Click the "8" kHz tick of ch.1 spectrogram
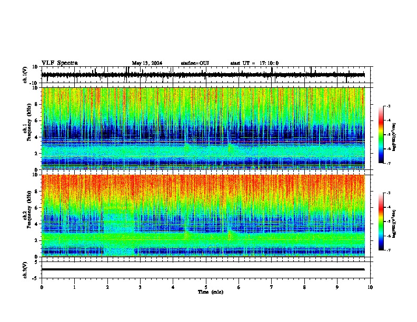 coord(36,104)
